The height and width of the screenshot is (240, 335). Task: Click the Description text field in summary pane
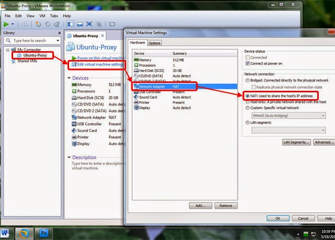98,166
